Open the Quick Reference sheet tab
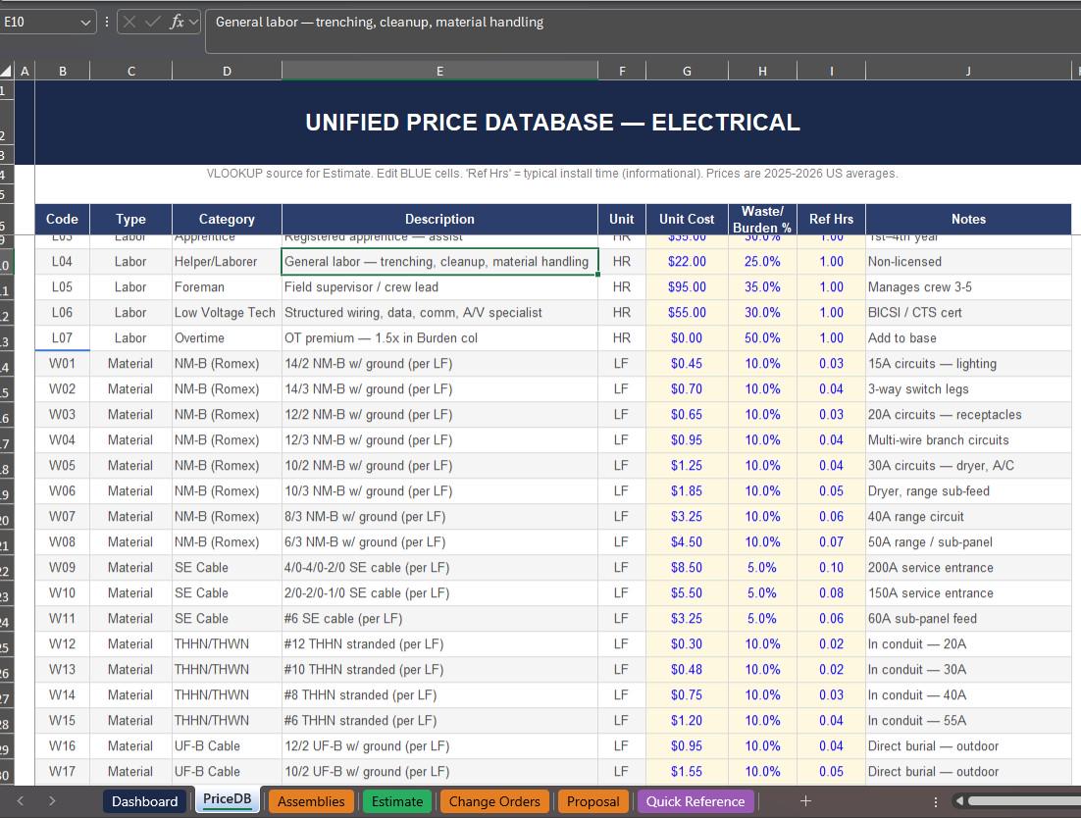 click(695, 801)
